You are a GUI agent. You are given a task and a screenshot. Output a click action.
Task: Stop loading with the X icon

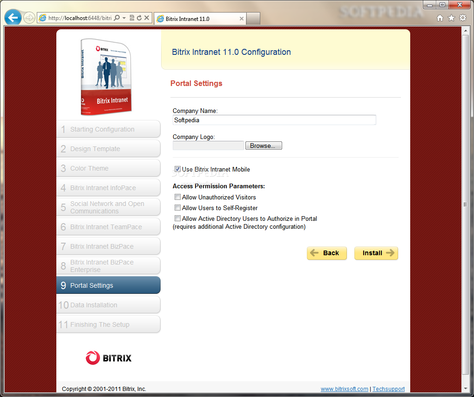(147, 18)
